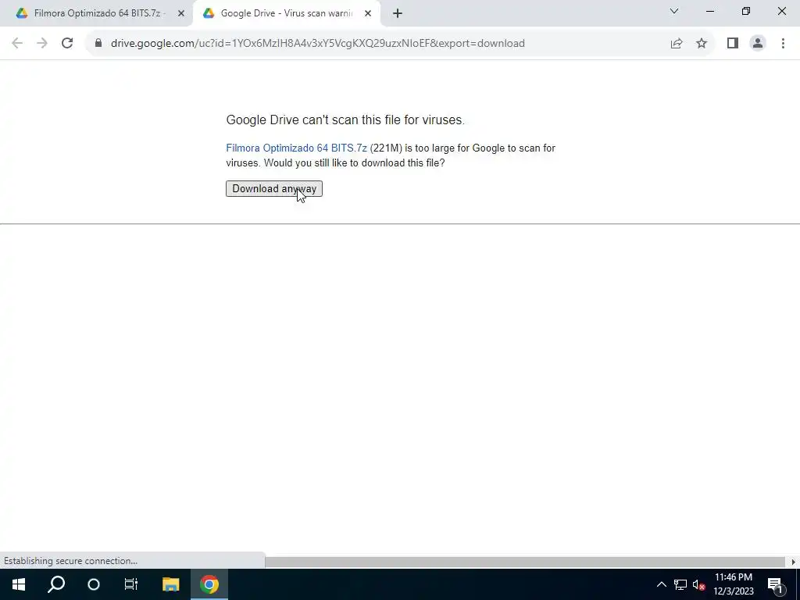
Task: Click the Download anyway button
Action: [274, 189]
